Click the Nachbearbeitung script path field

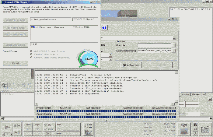(x=154, y=50)
